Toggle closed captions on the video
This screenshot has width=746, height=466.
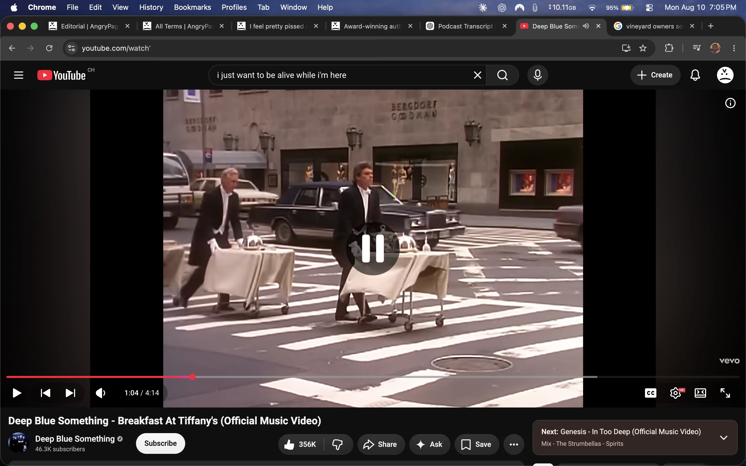click(650, 393)
